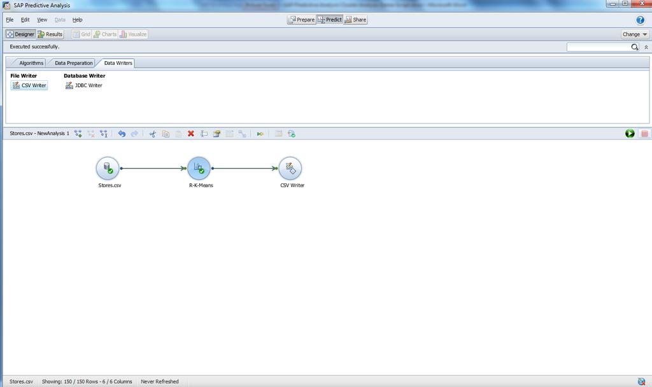Screen dimensions: 652x387
Task: Click the save-as-model icon with green check
Action: pos(292,134)
